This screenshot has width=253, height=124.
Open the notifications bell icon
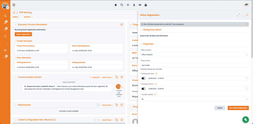(116, 5)
